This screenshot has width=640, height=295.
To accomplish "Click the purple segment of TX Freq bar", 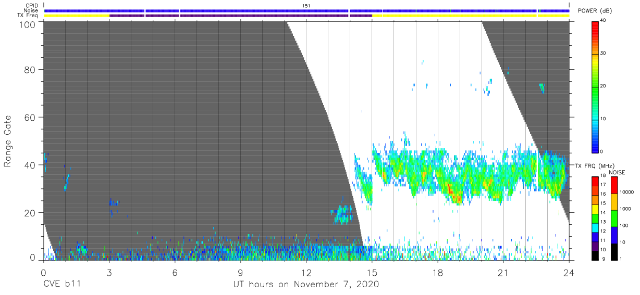I will click(x=241, y=16).
